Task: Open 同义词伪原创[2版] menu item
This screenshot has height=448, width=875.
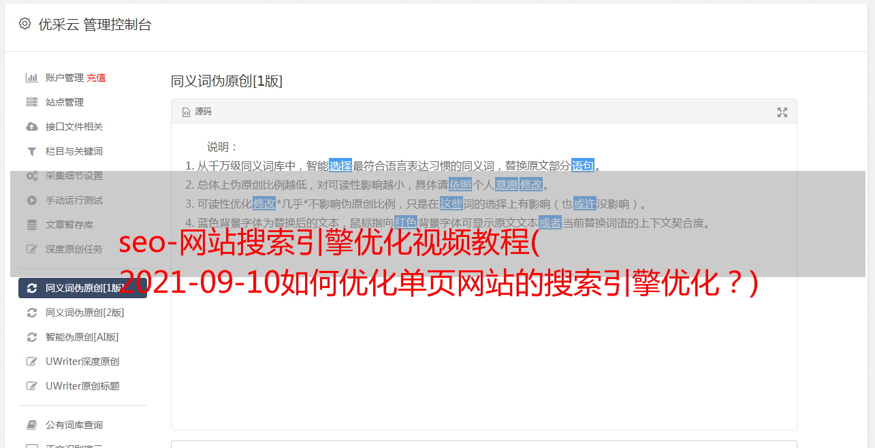Action: coord(82,313)
